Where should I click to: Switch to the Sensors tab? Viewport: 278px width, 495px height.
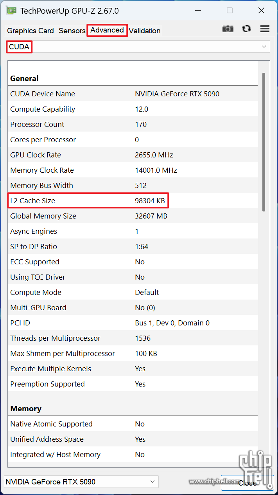[x=72, y=31]
